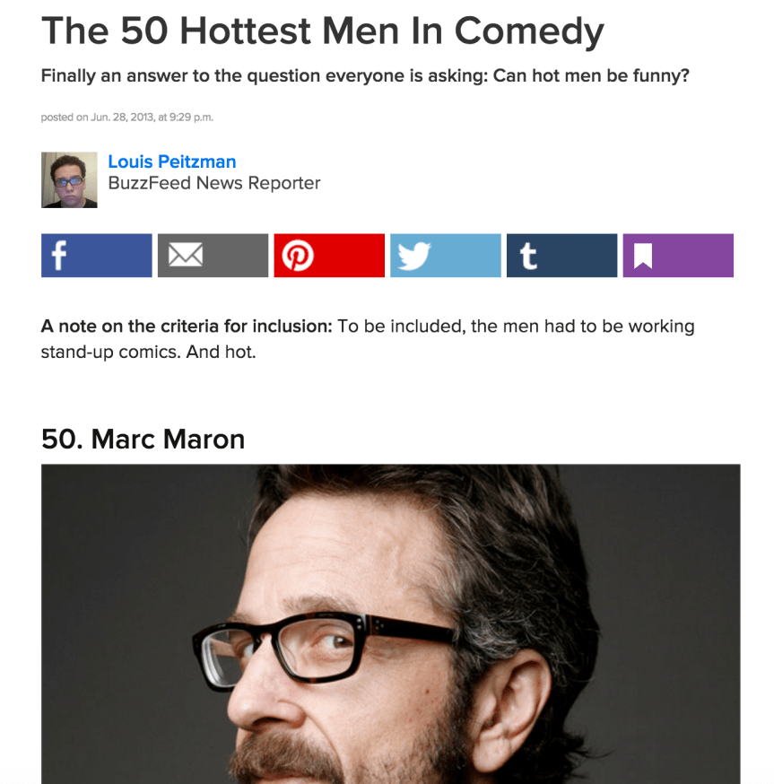Click the BuzzFeed News Reporter byline text

pyautogui.click(x=214, y=183)
